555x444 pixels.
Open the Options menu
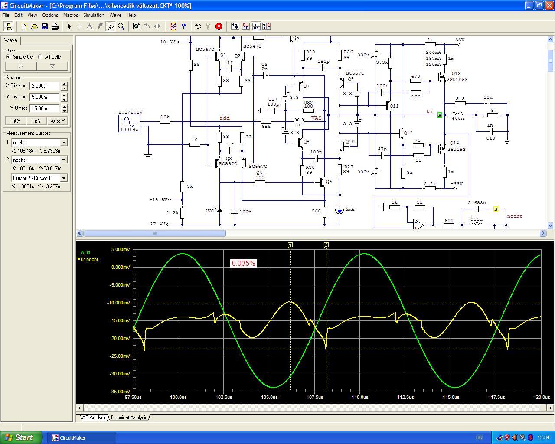(x=50, y=15)
